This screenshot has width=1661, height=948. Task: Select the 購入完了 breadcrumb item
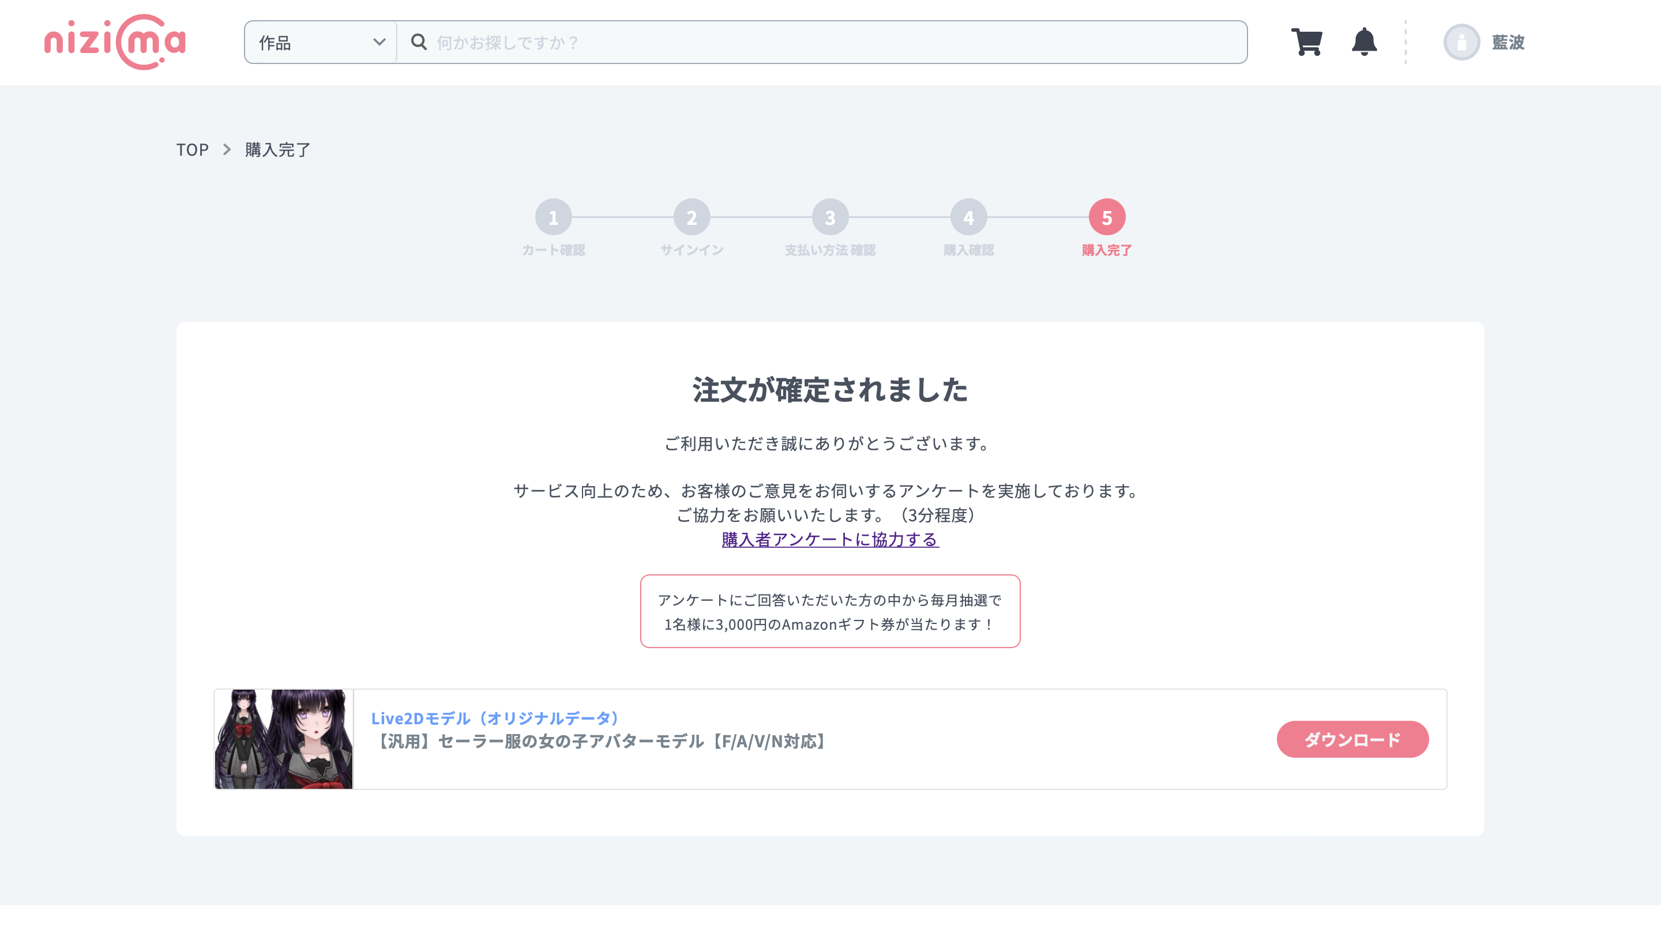click(276, 149)
